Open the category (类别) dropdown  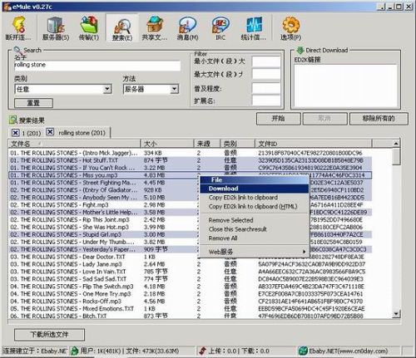[x=107, y=89]
